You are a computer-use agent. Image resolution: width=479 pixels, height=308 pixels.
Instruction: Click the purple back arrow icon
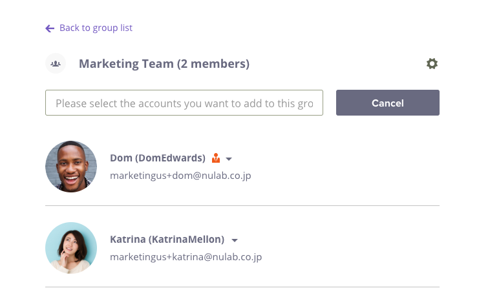(50, 28)
